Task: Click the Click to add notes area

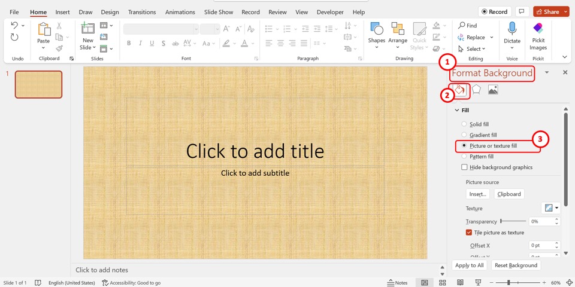Action: click(x=102, y=270)
